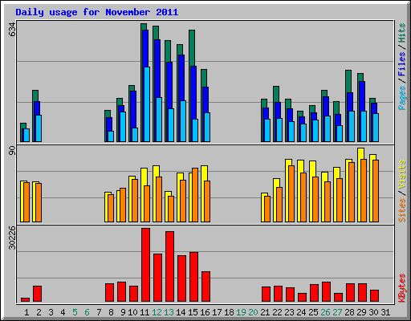Click the "634" hits axis maximum label
Screen dimensions: 411x321
[x=12, y=30]
